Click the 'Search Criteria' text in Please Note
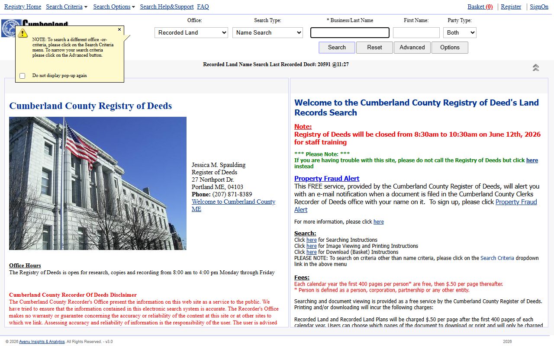Screen dimensions: 554x346 (x=497, y=258)
